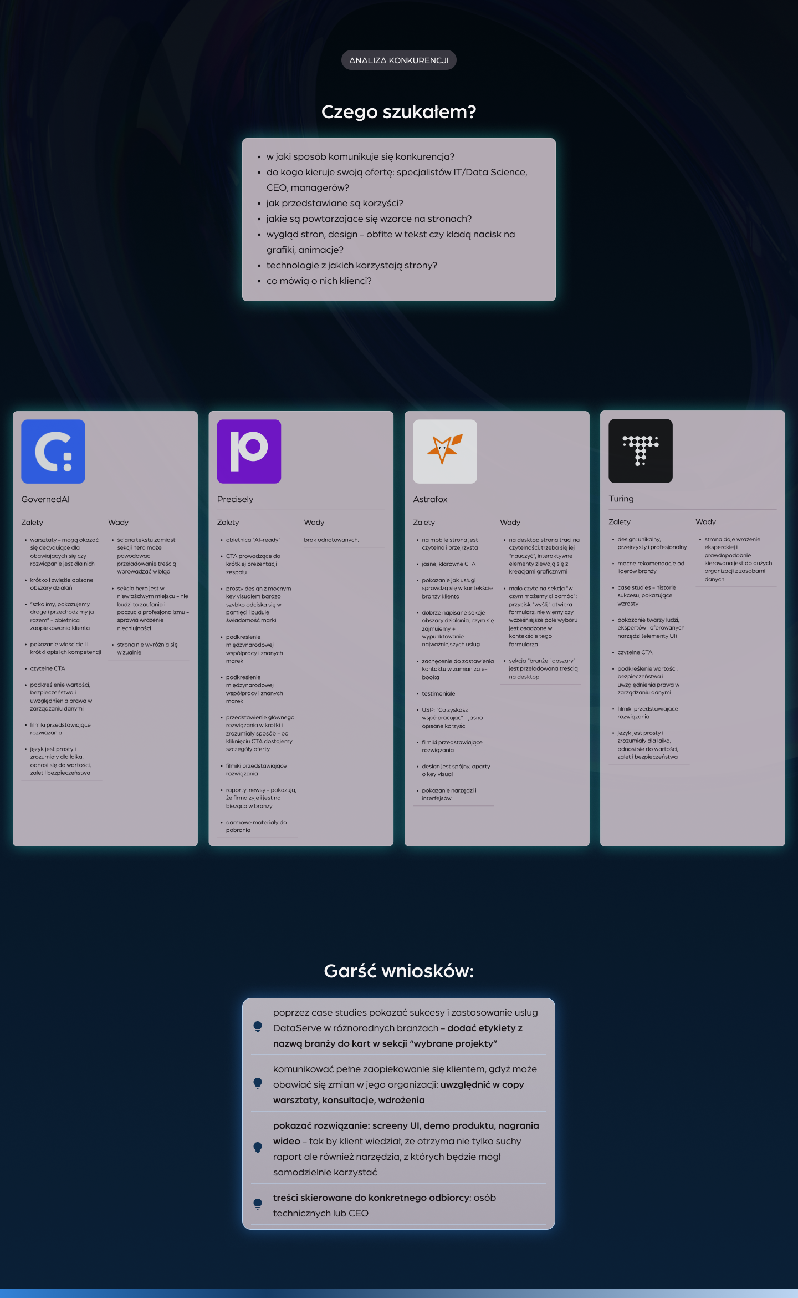798x1298 pixels.
Task: Click the Astrafox card title
Action: click(430, 499)
